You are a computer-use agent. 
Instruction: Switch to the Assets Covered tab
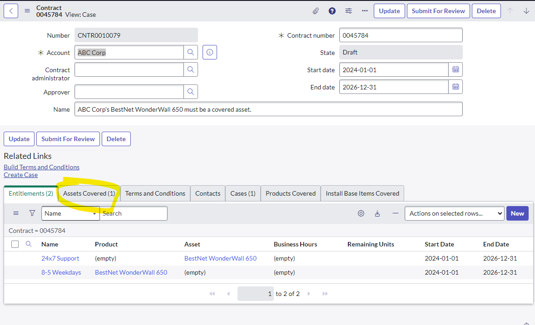(x=89, y=193)
